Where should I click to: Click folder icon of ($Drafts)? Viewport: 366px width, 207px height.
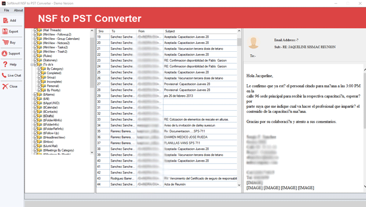point(40,116)
